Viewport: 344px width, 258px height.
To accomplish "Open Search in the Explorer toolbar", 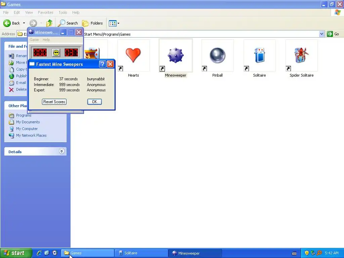I will [x=68, y=23].
